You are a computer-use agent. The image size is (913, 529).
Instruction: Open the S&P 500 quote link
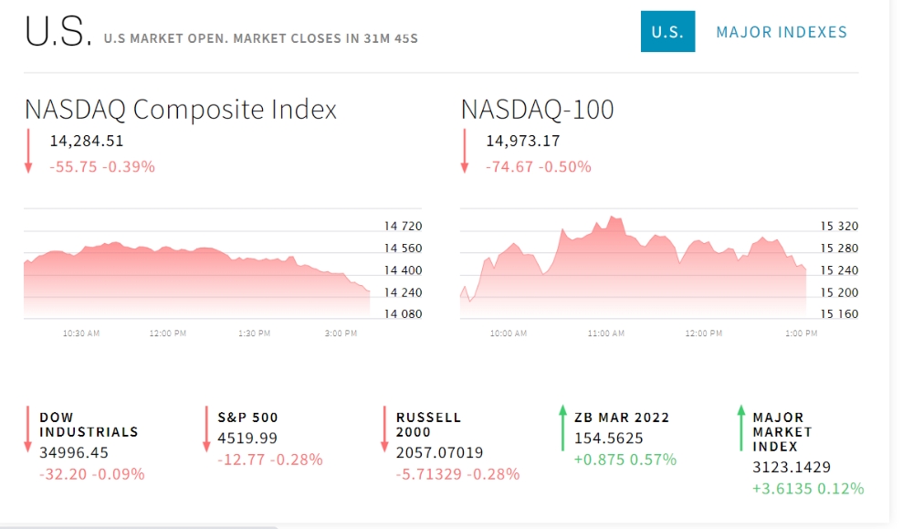pos(247,418)
